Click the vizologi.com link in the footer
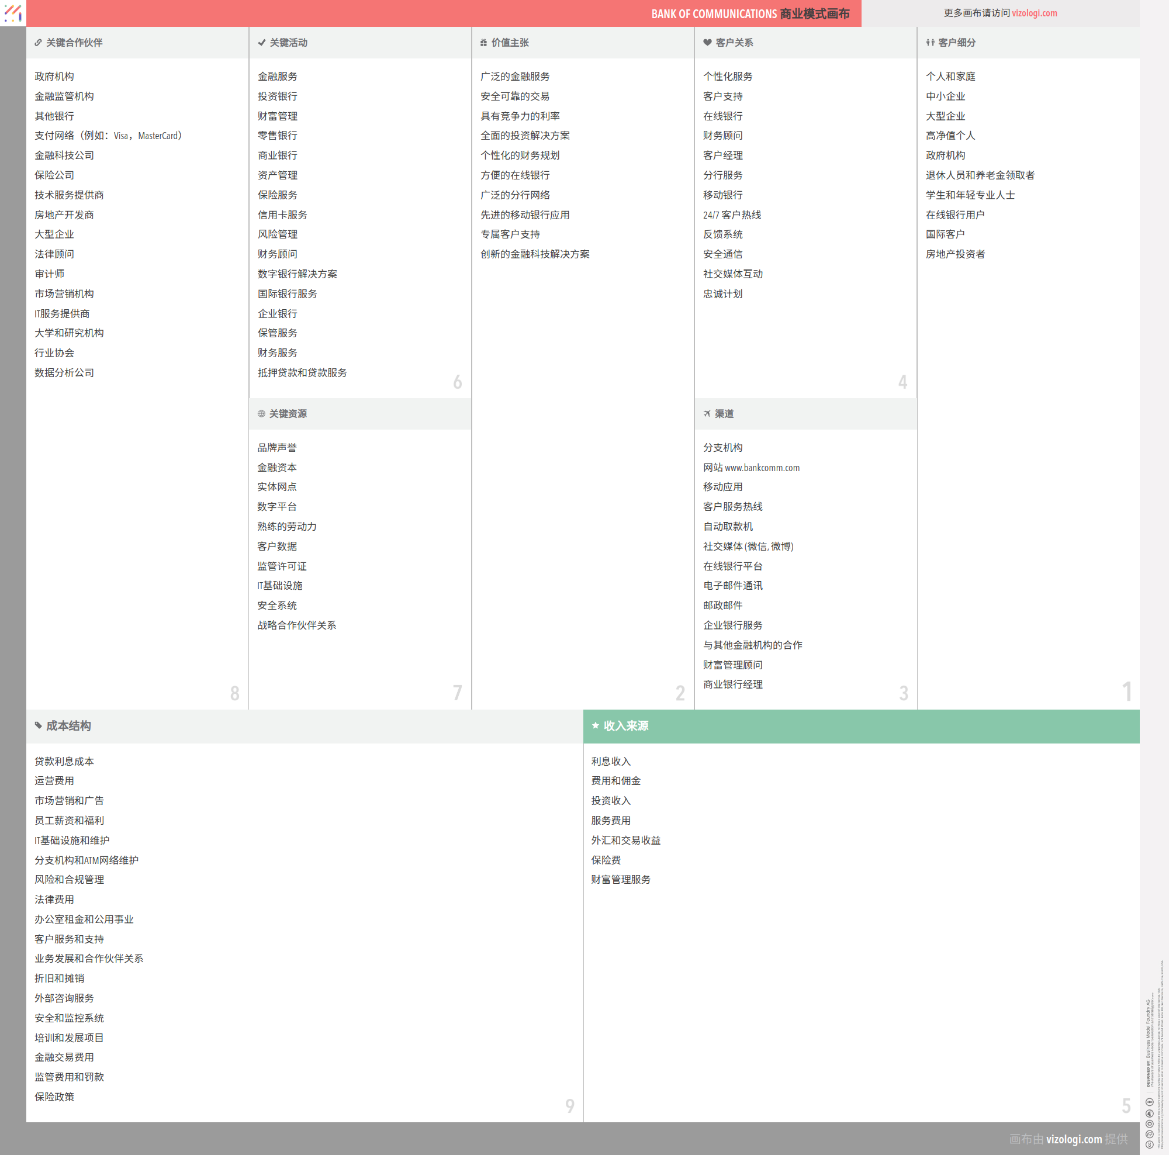 (1073, 1139)
